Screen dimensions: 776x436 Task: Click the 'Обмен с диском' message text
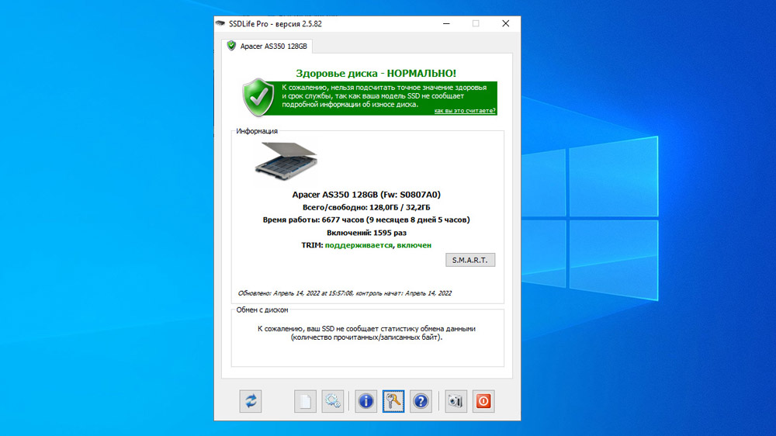pyautogui.click(x=366, y=333)
